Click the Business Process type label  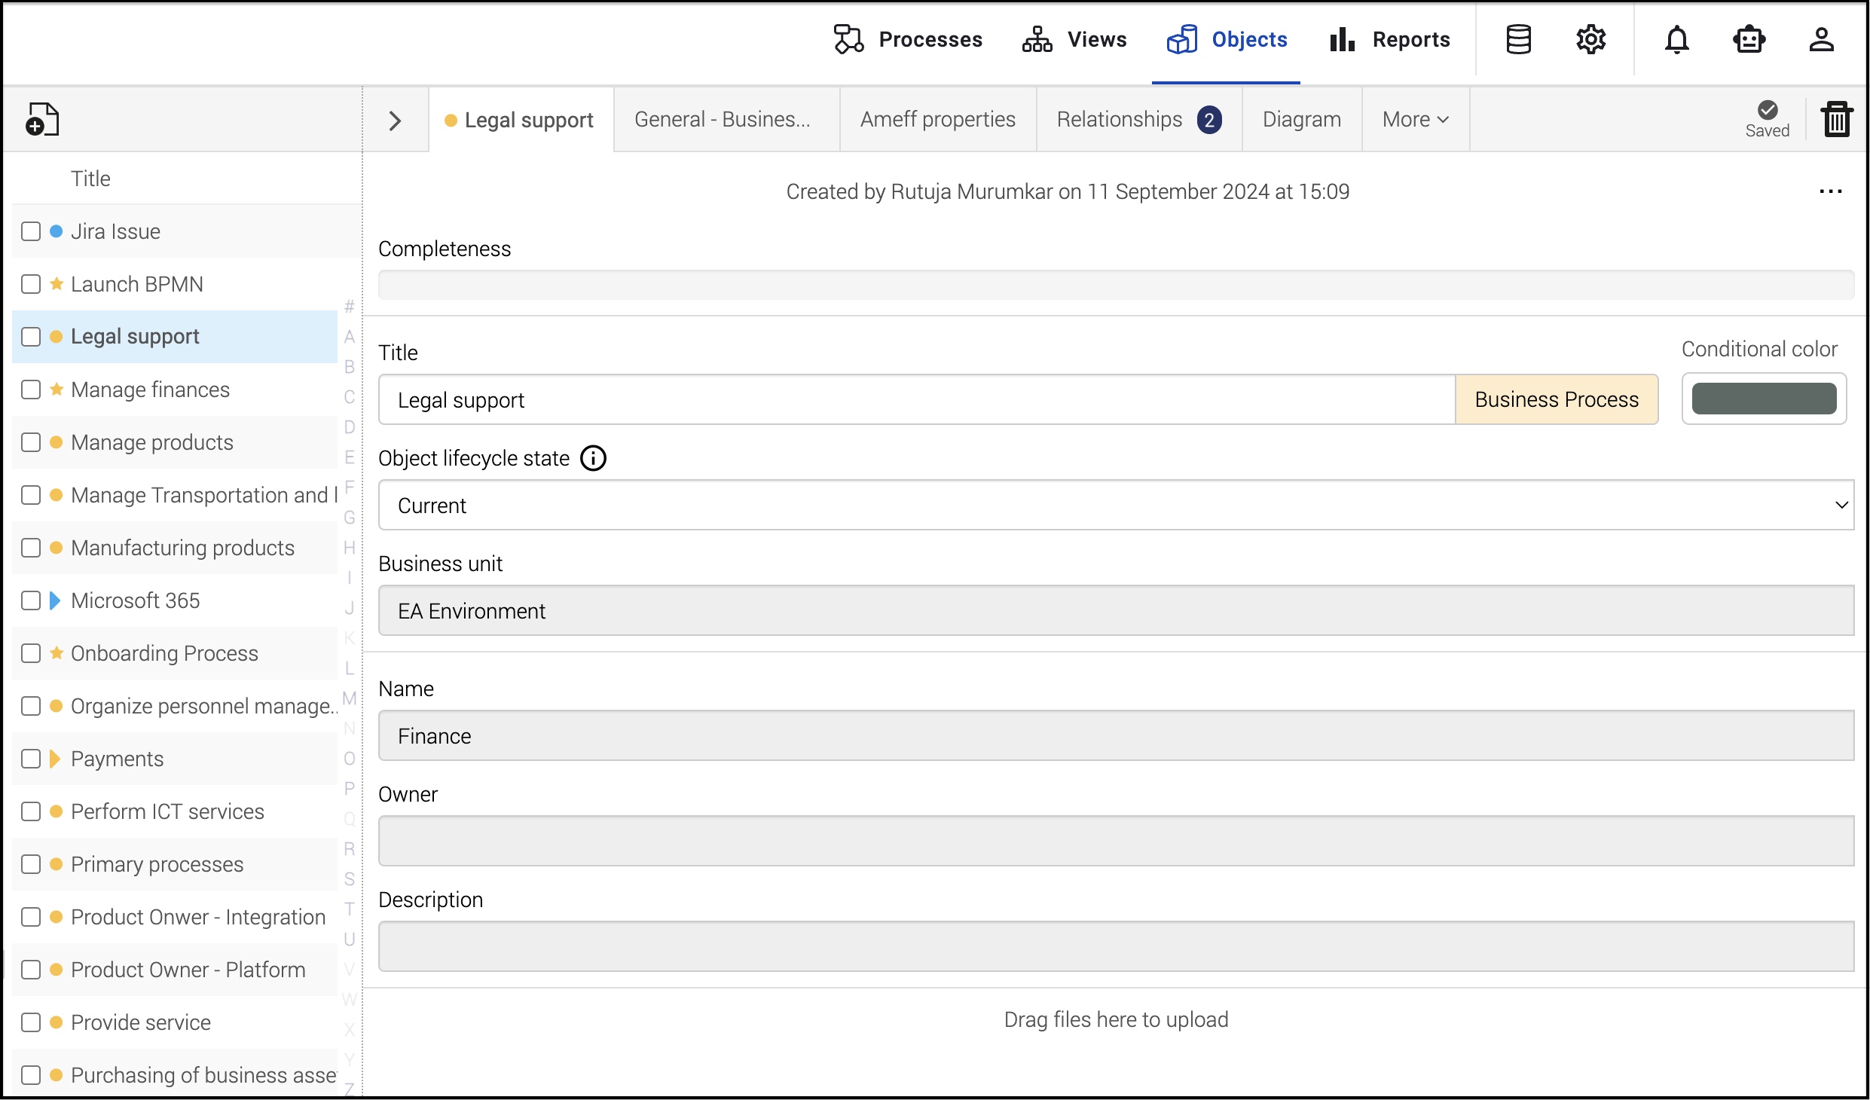click(x=1557, y=399)
